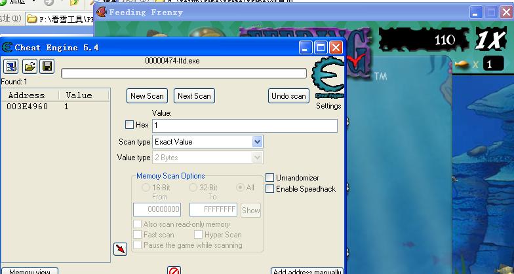514x274 pixels.
Task: Open the Scan type dropdown
Action: coord(257,141)
